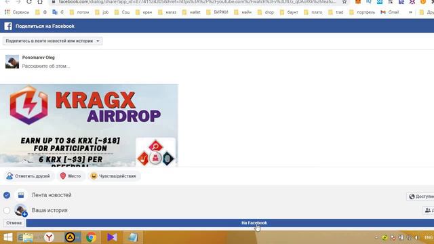Click the green tray icon
This screenshot has height=244, width=434.
[384, 237]
